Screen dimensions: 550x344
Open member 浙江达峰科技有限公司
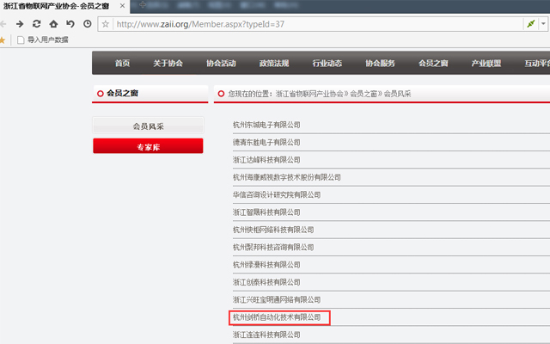pos(266,160)
